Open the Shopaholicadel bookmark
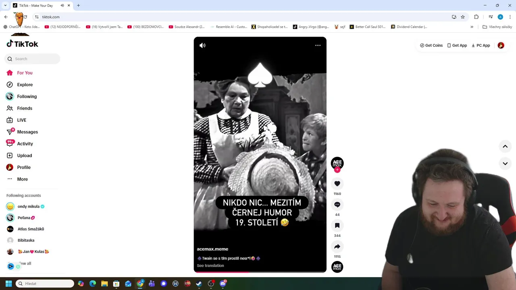The width and height of the screenshot is (516, 290). click(x=269, y=27)
